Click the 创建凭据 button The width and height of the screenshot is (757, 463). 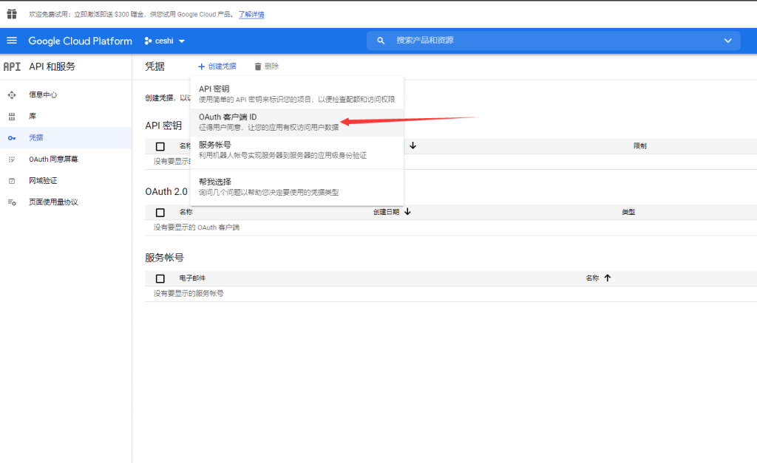click(x=217, y=66)
